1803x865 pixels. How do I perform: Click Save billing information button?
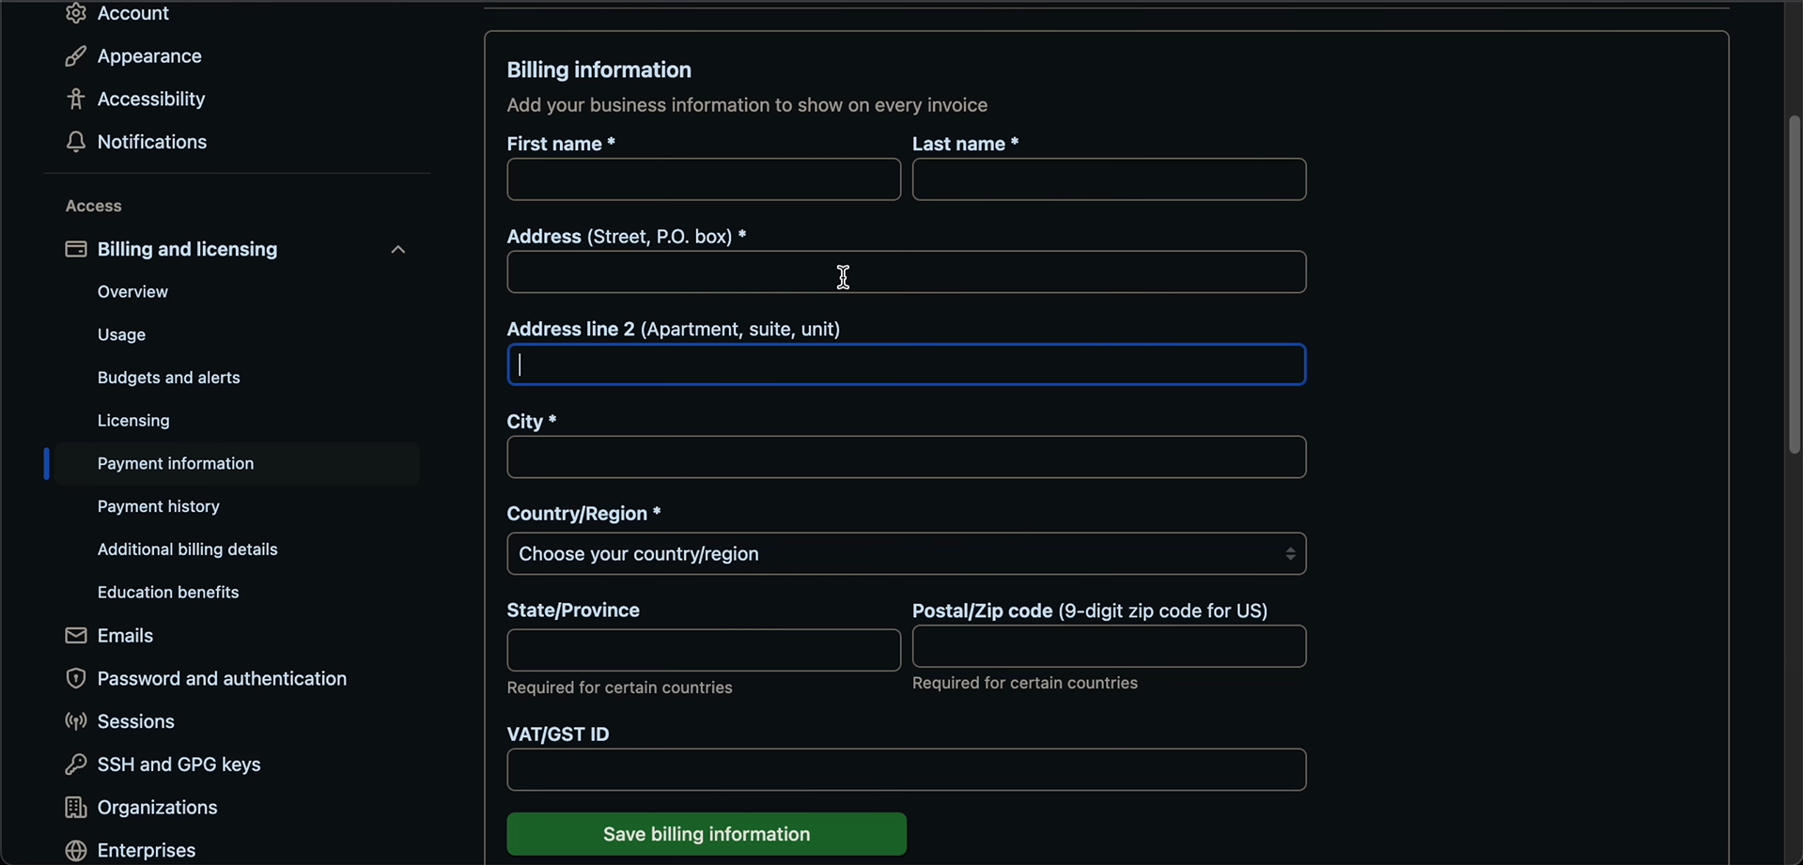[707, 834]
